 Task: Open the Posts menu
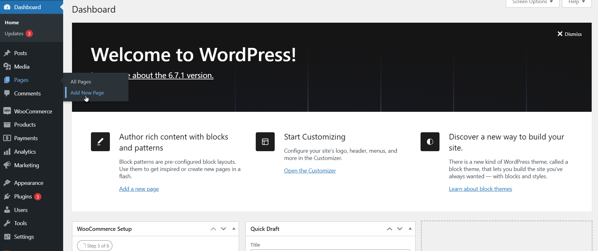tap(21, 53)
